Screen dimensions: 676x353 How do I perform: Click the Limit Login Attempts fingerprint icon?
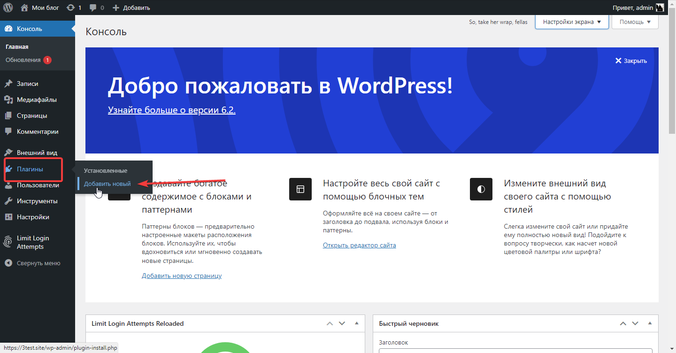(8, 242)
